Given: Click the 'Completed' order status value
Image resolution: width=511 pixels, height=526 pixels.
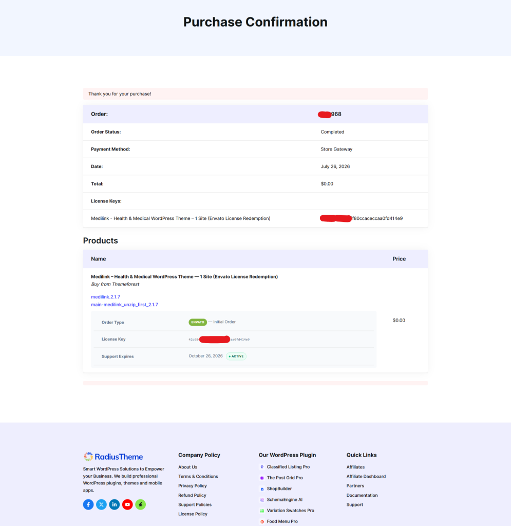Looking at the screenshot, I should click(332, 132).
